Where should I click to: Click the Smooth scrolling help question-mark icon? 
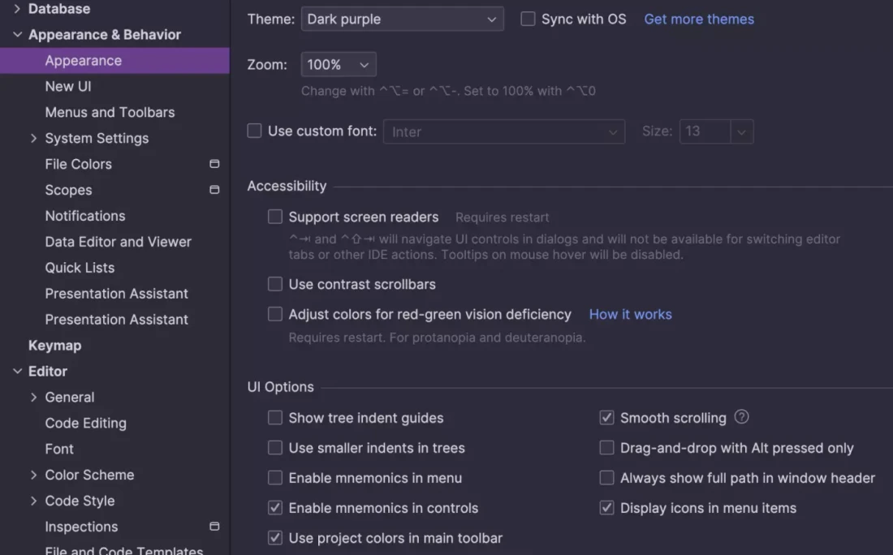741,417
